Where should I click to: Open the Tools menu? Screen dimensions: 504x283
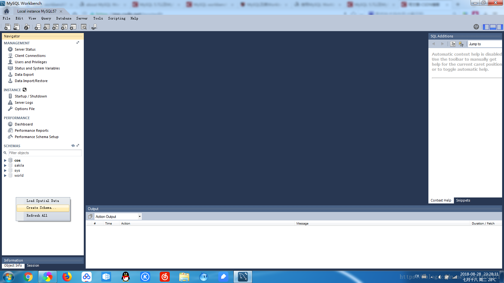(98, 18)
